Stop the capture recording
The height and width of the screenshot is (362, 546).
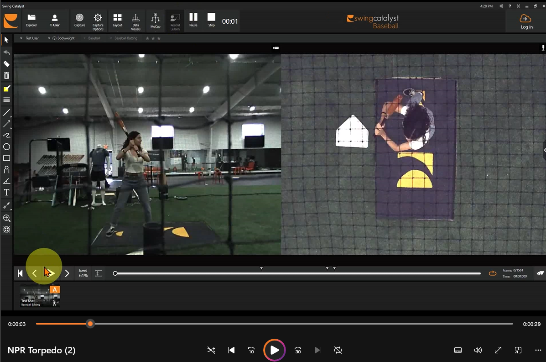[x=211, y=20]
